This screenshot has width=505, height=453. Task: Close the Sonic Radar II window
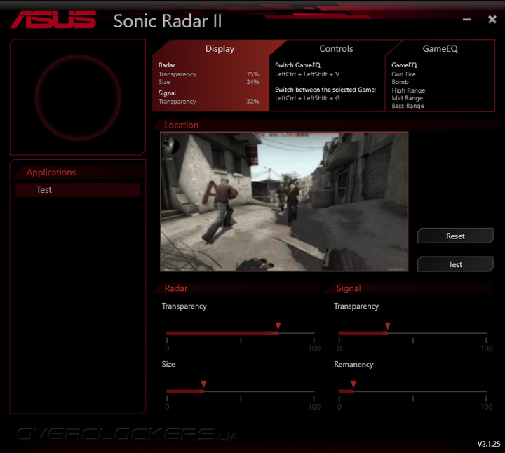coord(492,20)
